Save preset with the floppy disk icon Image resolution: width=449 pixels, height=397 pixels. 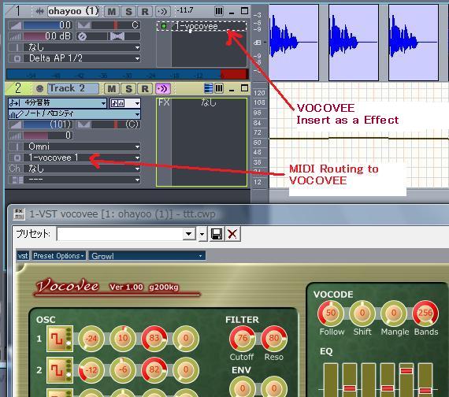[217, 234]
